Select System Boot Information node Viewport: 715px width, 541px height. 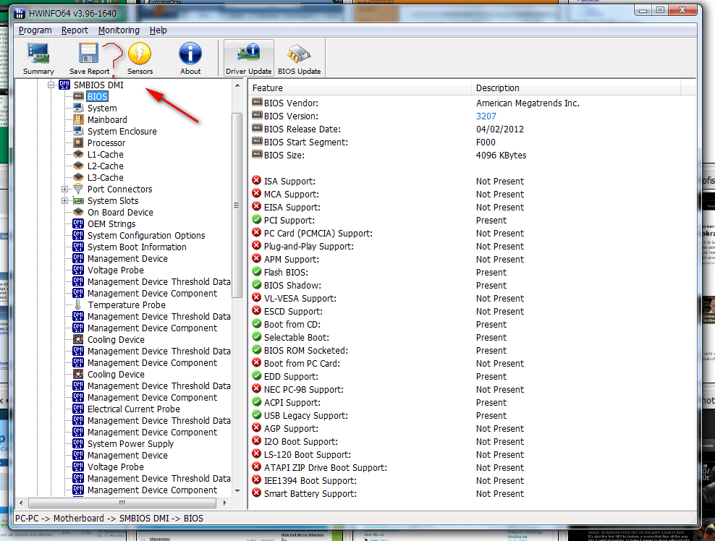(x=137, y=247)
